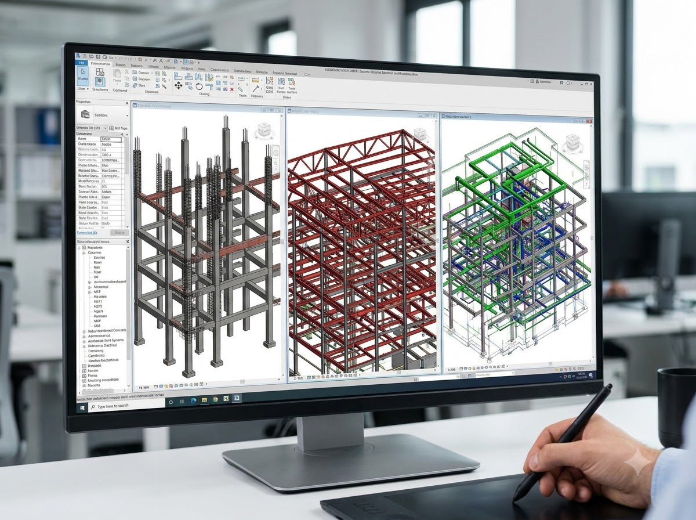Open the instance filter dropdown below the type selector
696x520 pixels.
[x=92, y=128]
